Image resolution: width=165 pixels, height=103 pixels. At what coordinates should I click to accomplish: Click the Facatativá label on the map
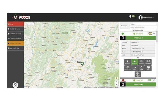tap(60, 55)
